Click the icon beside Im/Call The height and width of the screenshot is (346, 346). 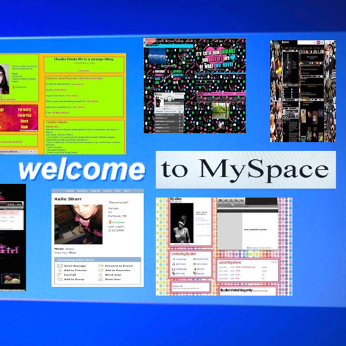coord(60,275)
